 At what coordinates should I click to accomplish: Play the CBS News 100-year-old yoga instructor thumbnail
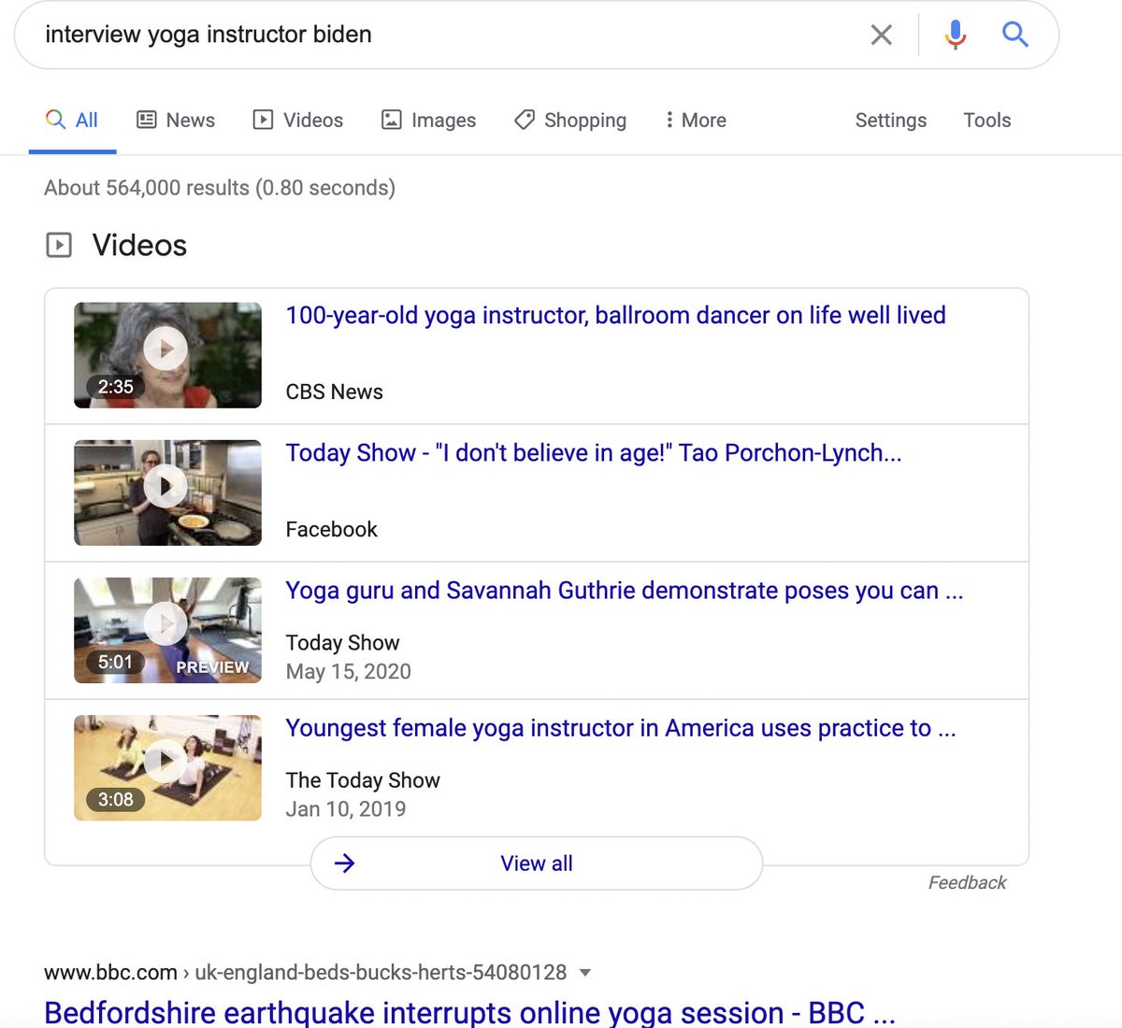(167, 355)
